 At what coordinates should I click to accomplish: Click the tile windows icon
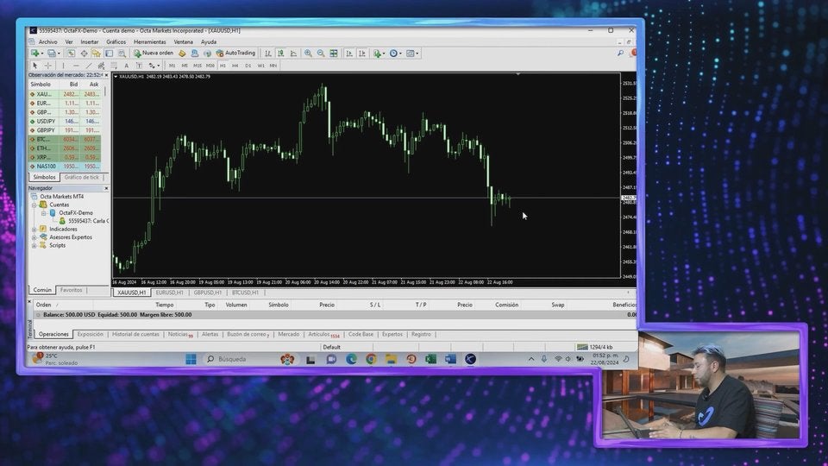tap(334, 53)
